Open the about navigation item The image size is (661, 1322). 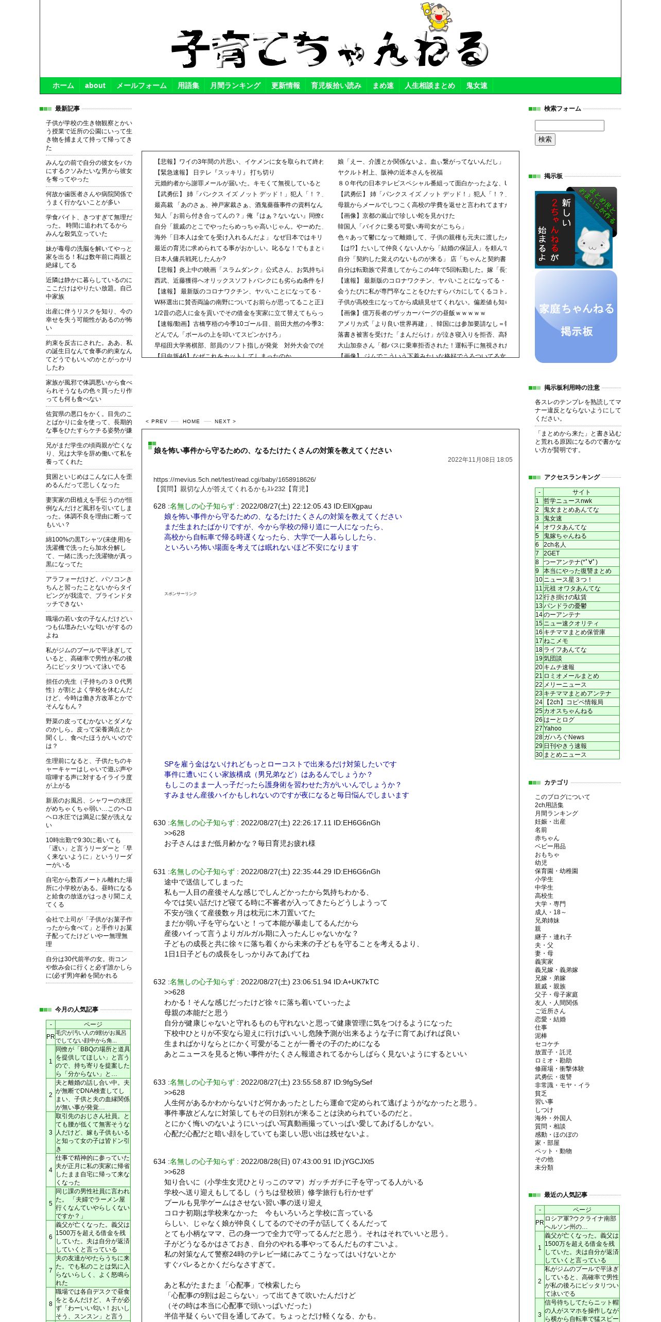coord(95,85)
